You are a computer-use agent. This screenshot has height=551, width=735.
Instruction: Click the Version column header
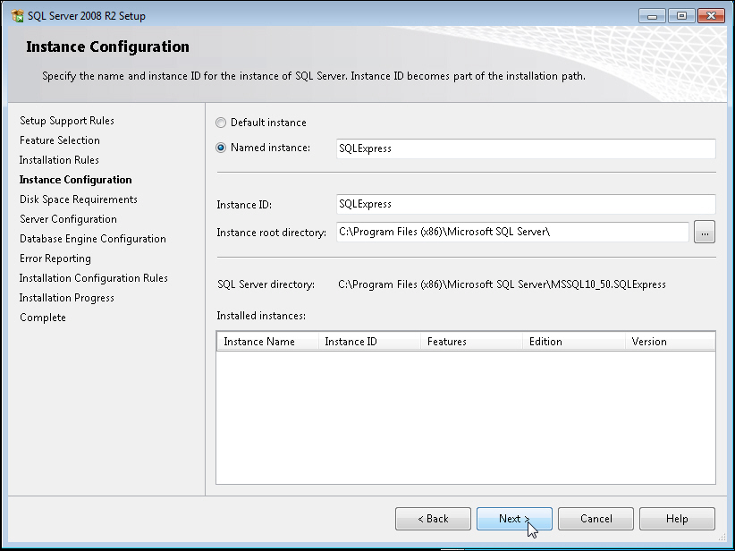(669, 342)
